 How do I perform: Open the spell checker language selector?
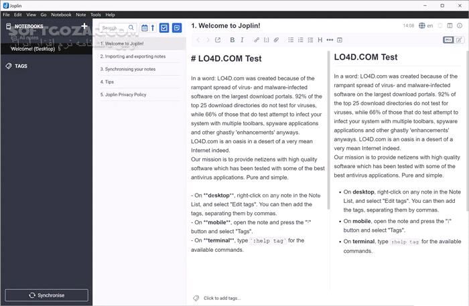425,26
